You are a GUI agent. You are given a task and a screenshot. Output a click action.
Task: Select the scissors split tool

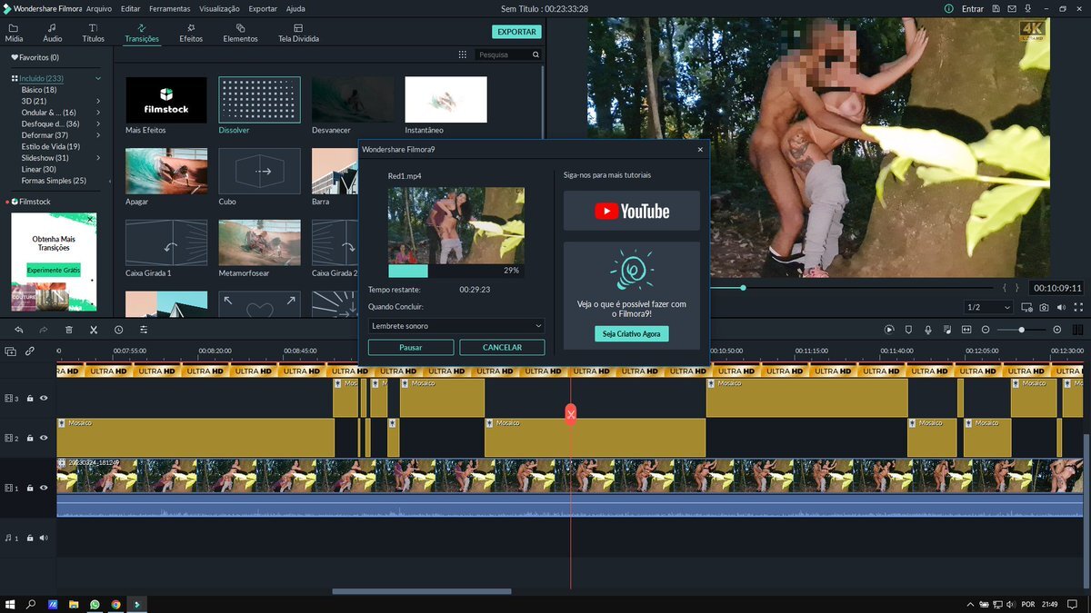coord(94,330)
